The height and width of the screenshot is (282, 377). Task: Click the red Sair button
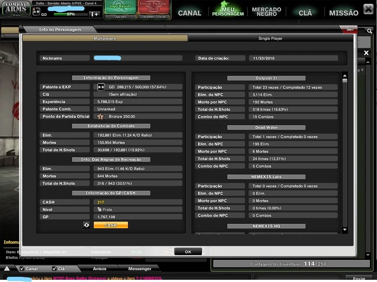pos(349,29)
